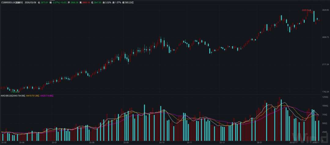The width and height of the screenshot is (330, 145).
Task: Click the 2600.75 price axis label
Action: point(325,37)
